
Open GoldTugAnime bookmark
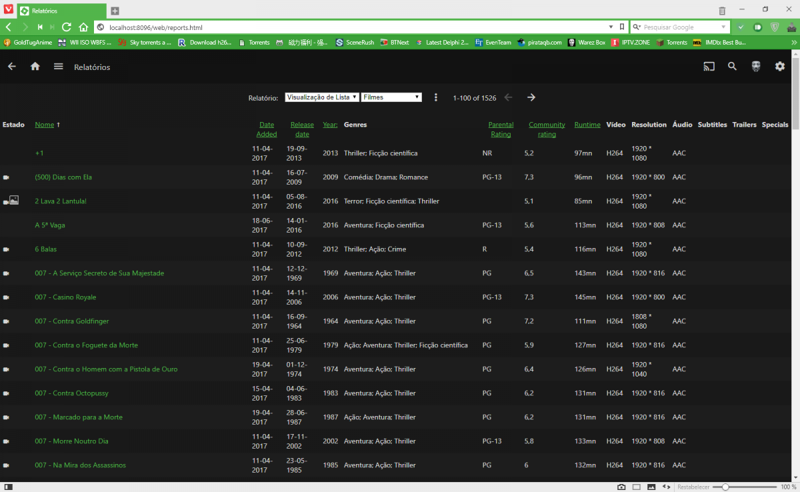(x=27, y=42)
